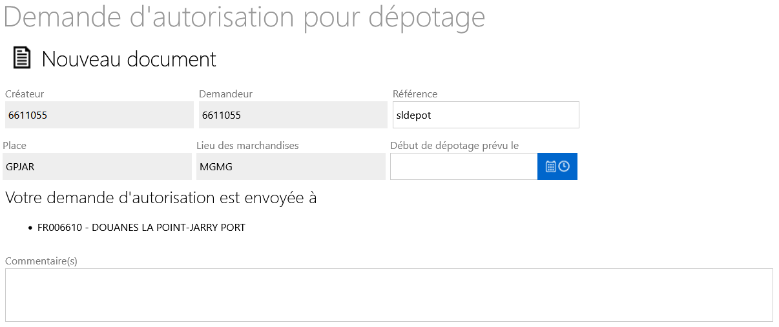
Task: Open the calendar date picker icon
Action: pos(551,166)
